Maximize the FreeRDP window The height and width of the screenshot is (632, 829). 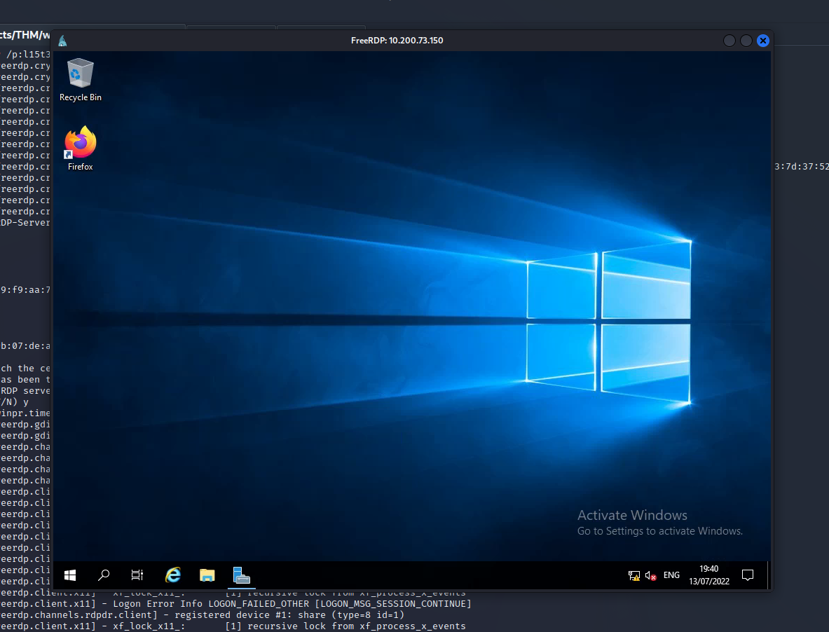pos(746,41)
